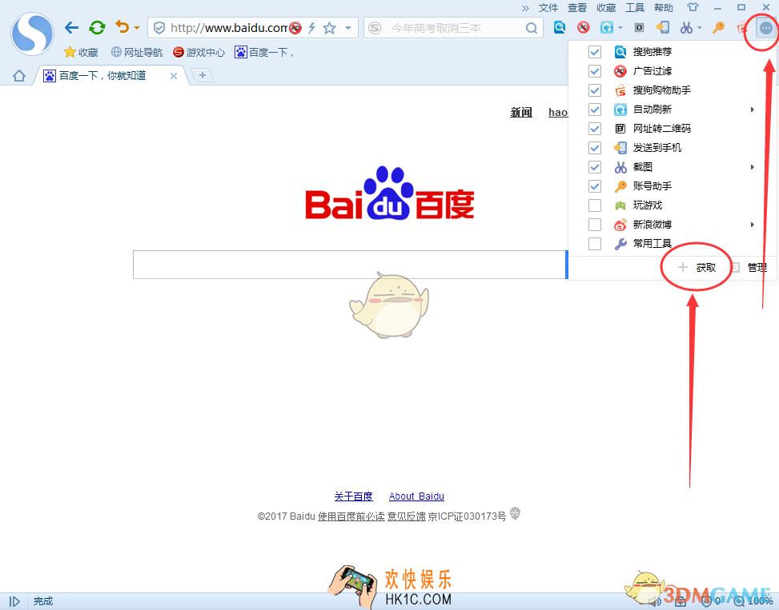This screenshot has width=779, height=610.
Task: Select the 百度一下，你就知道 tab
Action: (110, 75)
